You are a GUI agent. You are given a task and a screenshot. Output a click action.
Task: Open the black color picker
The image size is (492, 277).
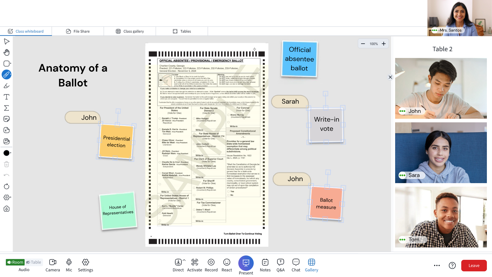pos(7,153)
